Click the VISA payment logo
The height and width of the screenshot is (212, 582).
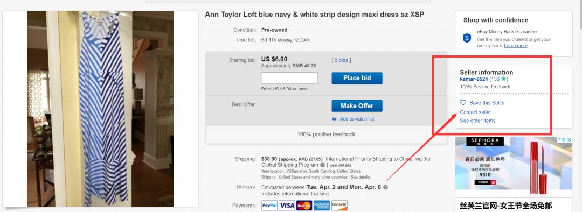tap(287, 206)
